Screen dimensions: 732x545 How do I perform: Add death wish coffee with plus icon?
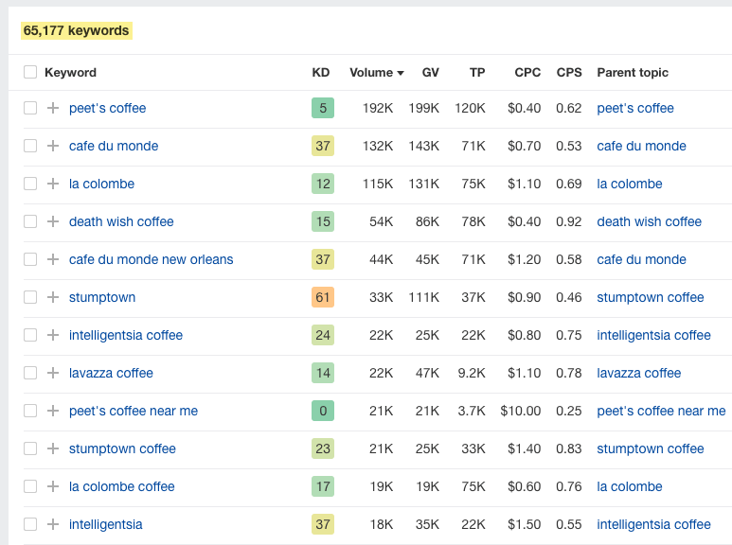coord(53,221)
